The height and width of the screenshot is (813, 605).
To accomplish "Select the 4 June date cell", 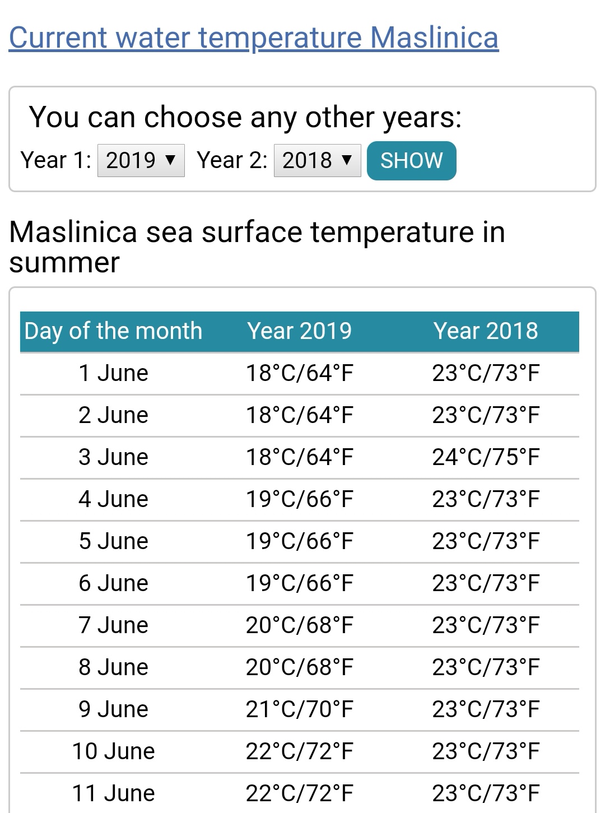I will (113, 499).
